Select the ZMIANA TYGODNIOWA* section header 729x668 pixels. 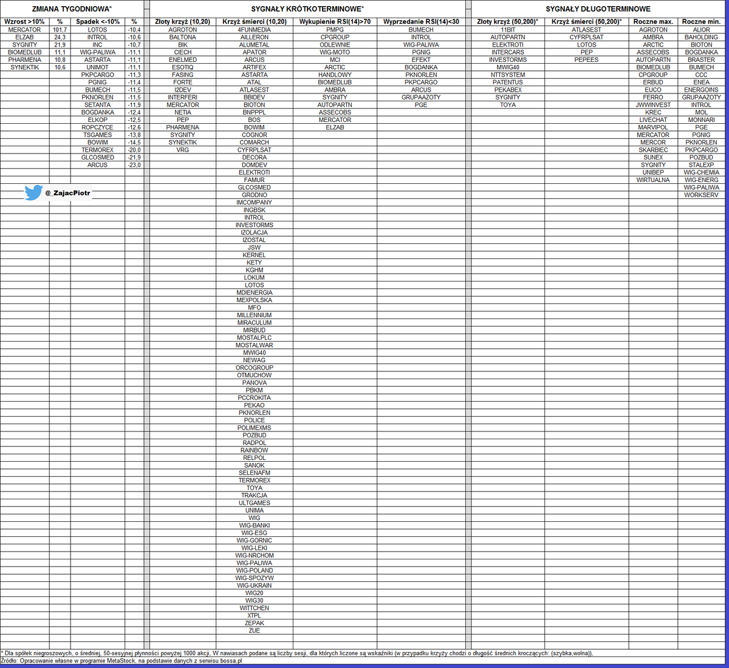tap(72, 9)
